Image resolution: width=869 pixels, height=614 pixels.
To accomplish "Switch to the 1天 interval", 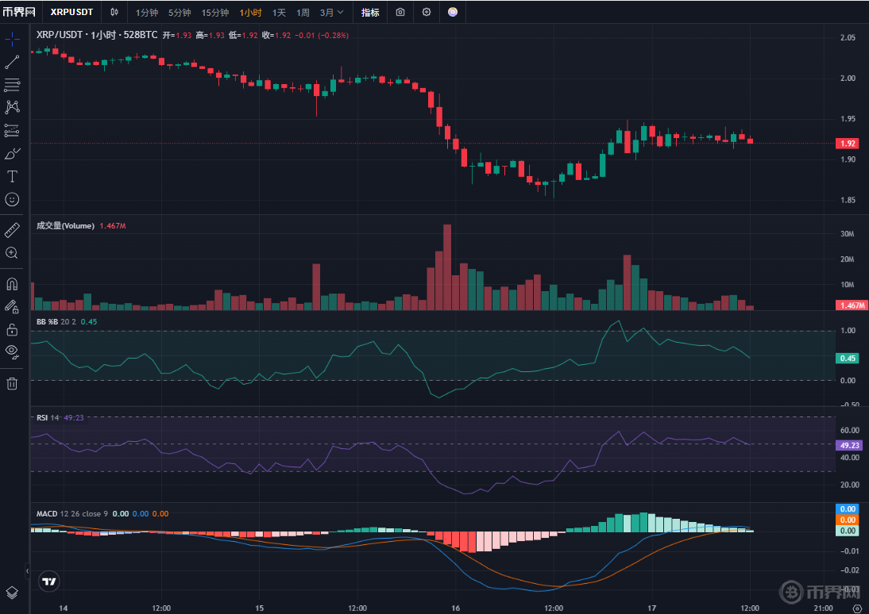I will [x=279, y=12].
